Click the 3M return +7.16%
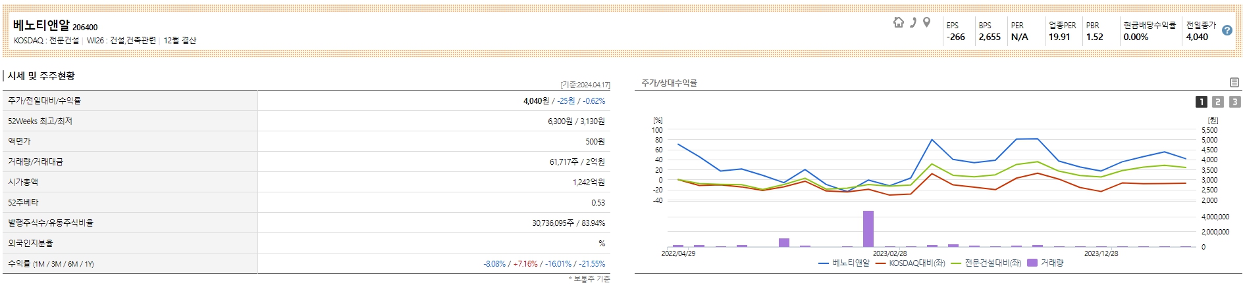Viewport: 1243px width, 285px height. pyautogui.click(x=525, y=264)
